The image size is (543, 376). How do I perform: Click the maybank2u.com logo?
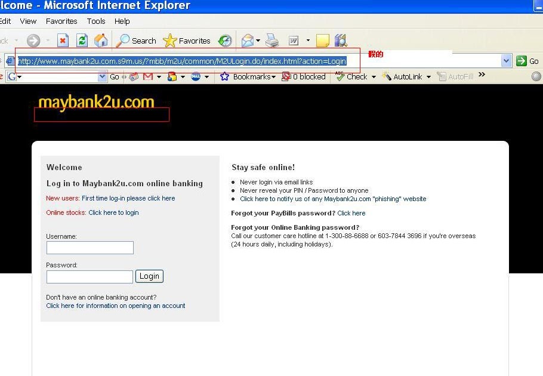pos(96,103)
